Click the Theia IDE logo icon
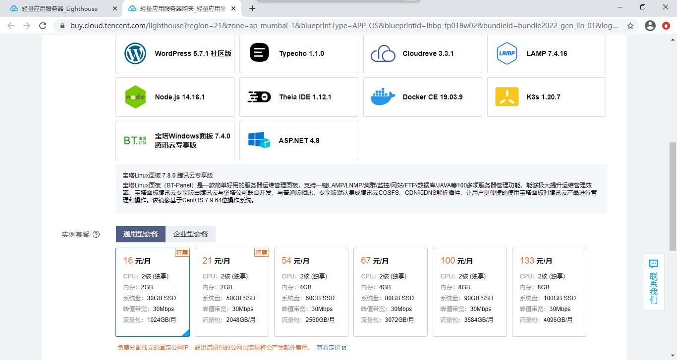 tap(259, 97)
